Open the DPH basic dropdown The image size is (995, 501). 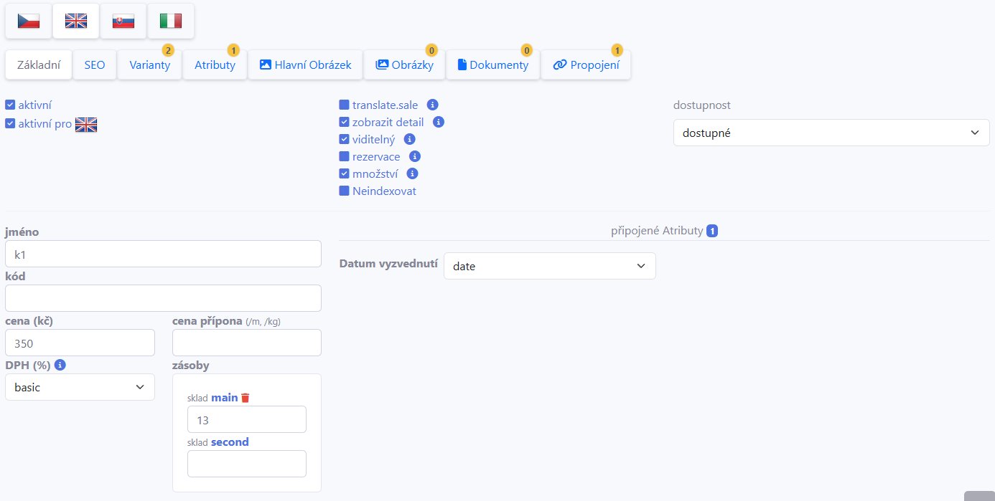click(x=80, y=387)
